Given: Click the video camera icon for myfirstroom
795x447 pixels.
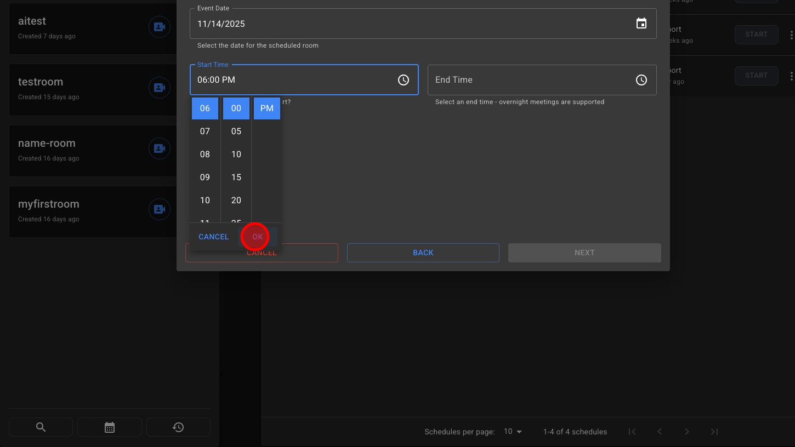Looking at the screenshot, I should click(x=159, y=209).
